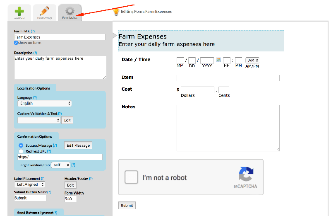Toggle the show on form checkbox
331x216 pixels.
pyautogui.click(x=16, y=43)
